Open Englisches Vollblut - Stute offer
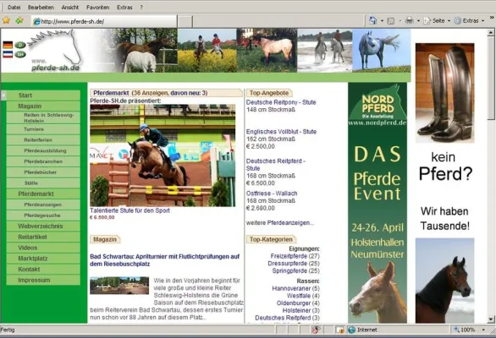The width and height of the screenshot is (496, 338). [281, 132]
